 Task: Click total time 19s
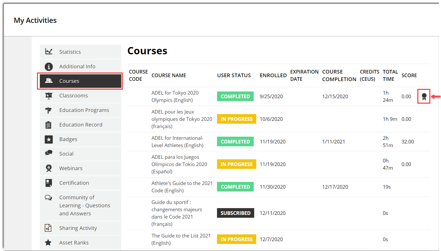point(387,187)
